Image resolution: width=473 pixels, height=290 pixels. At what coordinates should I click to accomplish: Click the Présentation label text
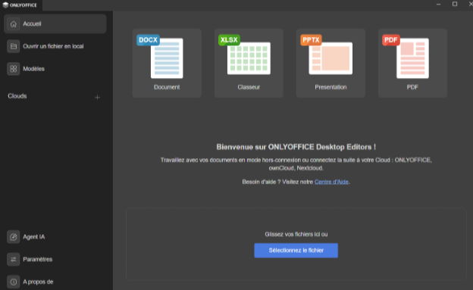pos(330,87)
